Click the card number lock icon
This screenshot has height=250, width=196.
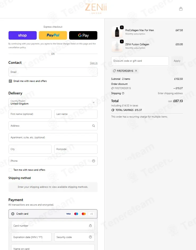click(x=90, y=226)
